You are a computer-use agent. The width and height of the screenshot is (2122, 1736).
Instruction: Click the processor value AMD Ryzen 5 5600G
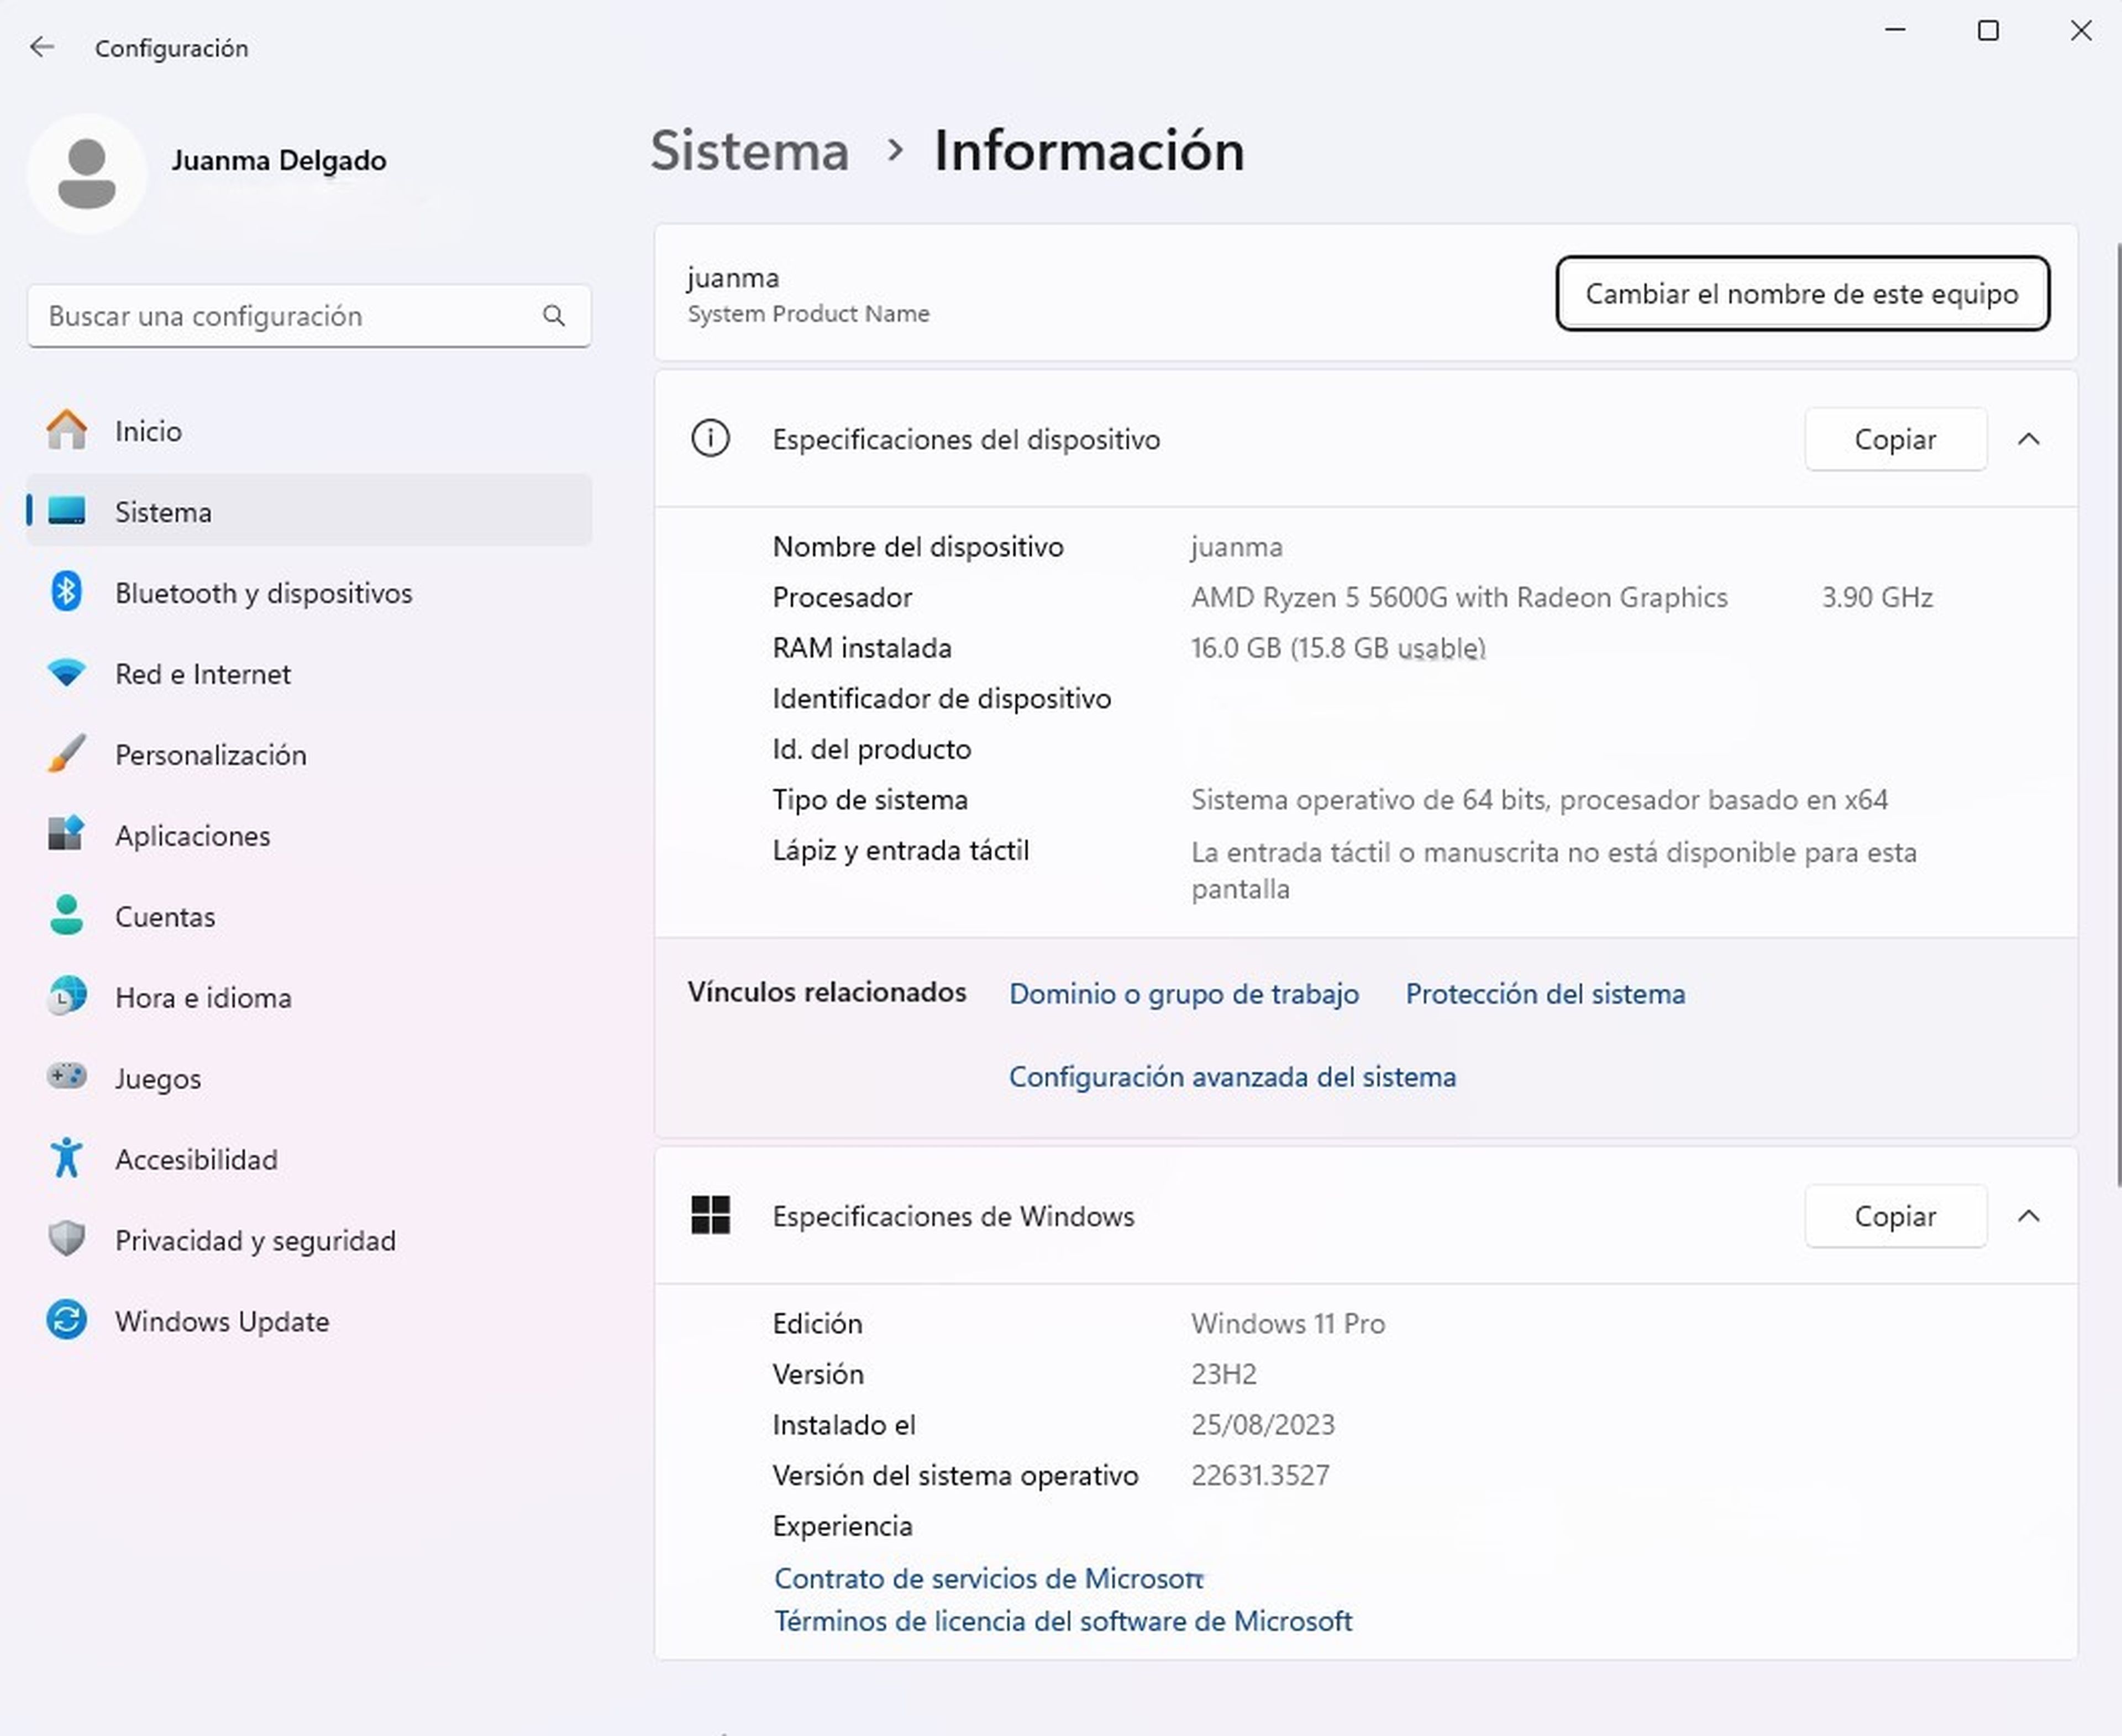[x=1459, y=597]
